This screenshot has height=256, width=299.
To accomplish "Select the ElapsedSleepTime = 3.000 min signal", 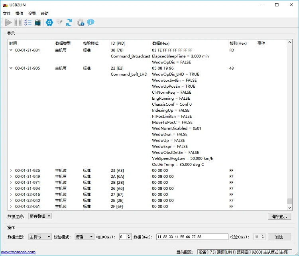I will (x=180, y=56).
